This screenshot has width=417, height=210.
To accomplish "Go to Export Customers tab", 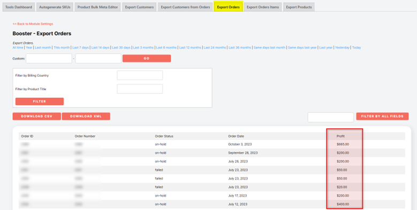I will pos(139,7).
